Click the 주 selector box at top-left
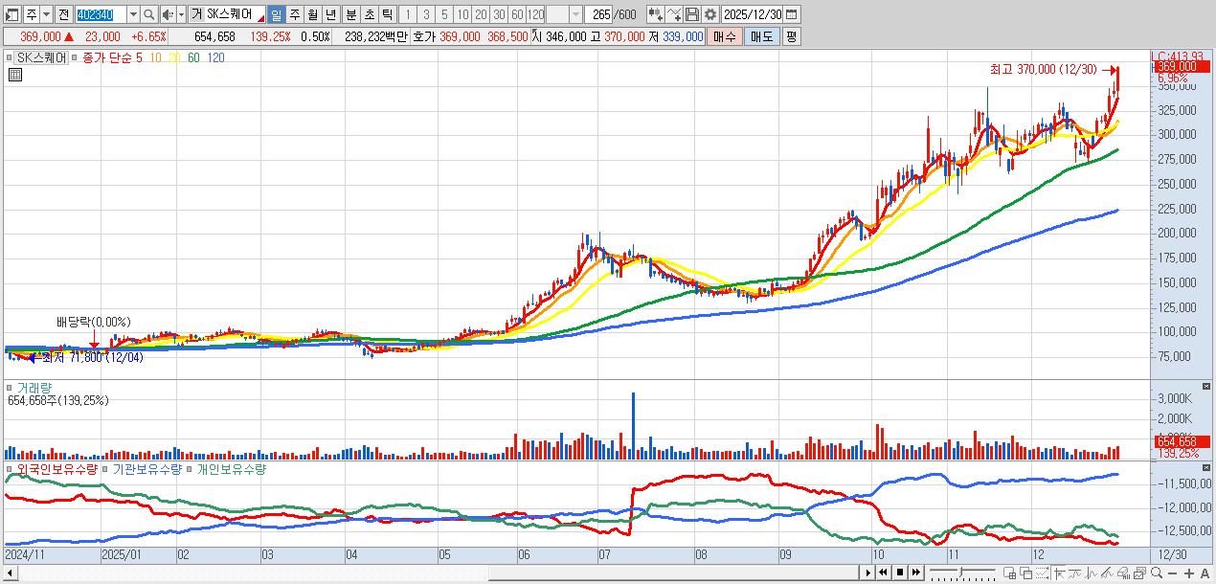 [x=31, y=14]
